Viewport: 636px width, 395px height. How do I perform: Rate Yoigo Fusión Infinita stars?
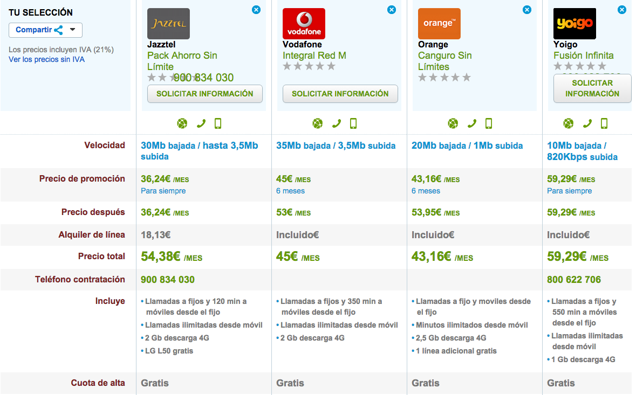coord(580,66)
